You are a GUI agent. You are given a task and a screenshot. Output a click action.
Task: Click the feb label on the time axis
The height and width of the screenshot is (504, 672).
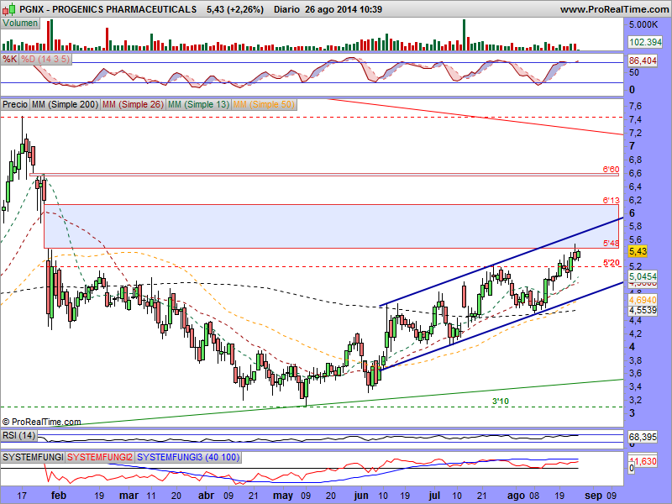[59, 496]
